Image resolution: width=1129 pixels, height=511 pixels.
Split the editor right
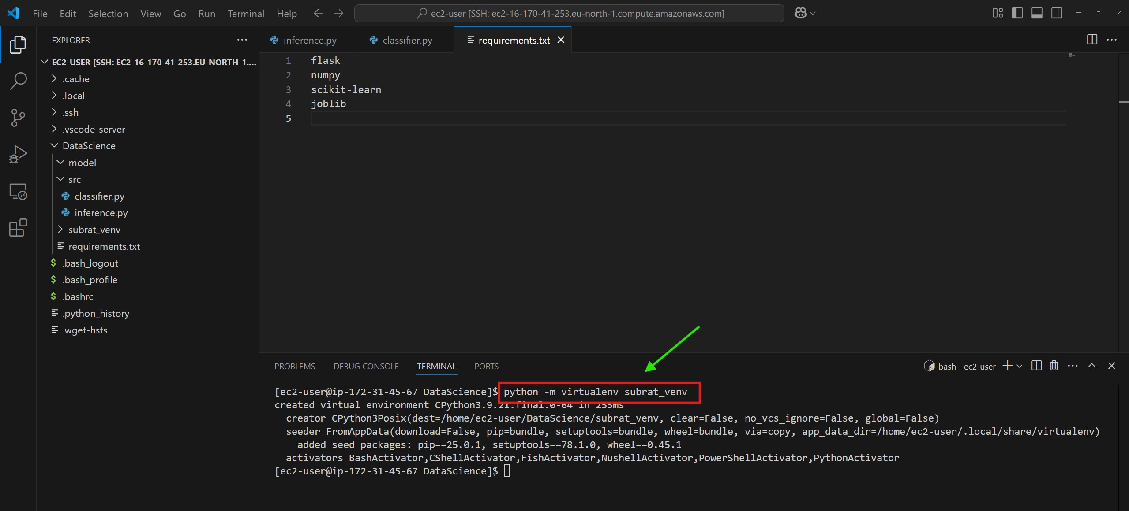coord(1092,40)
